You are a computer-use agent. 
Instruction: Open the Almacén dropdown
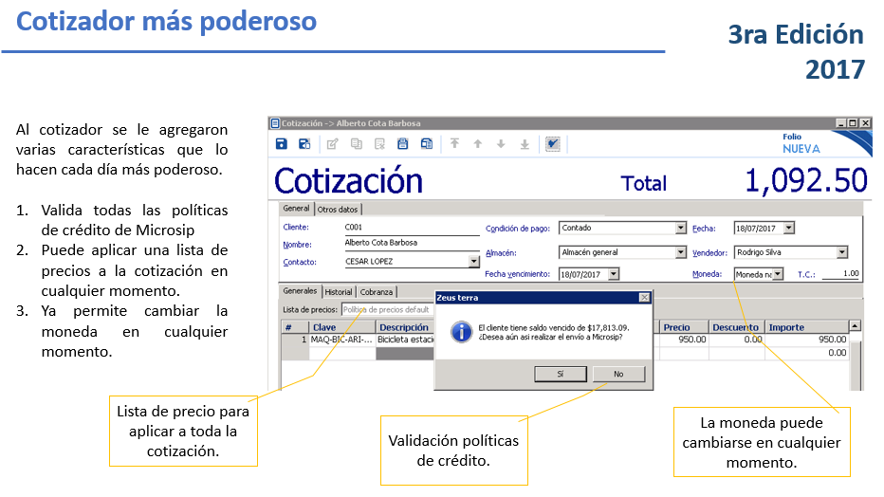point(681,252)
